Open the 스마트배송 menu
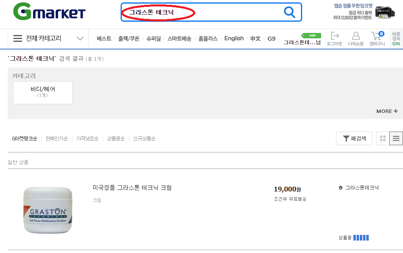 pos(180,39)
